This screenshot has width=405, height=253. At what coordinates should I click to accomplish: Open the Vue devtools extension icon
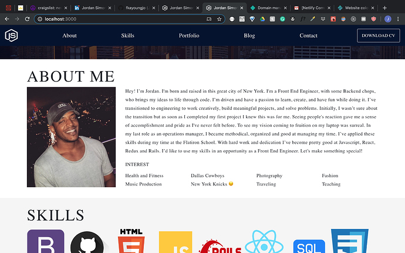click(252, 19)
